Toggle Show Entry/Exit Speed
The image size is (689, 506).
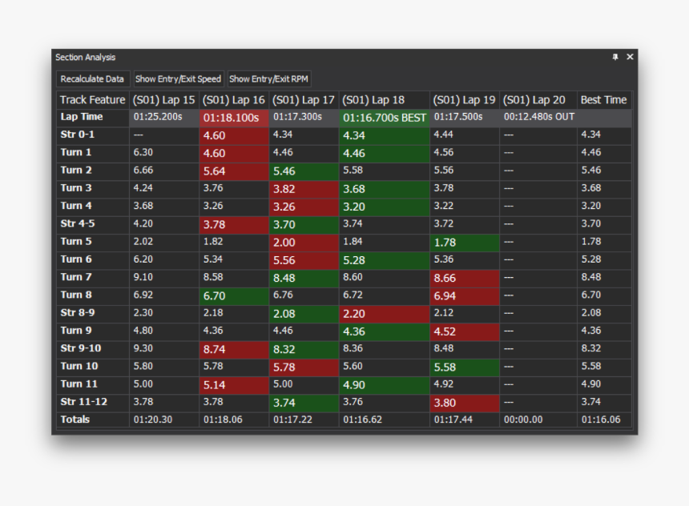tap(178, 79)
